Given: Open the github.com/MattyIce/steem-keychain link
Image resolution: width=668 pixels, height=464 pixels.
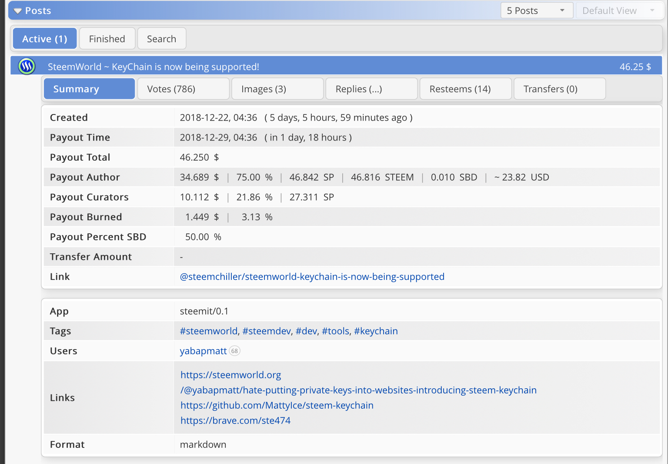Looking at the screenshot, I should tap(277, 405).
